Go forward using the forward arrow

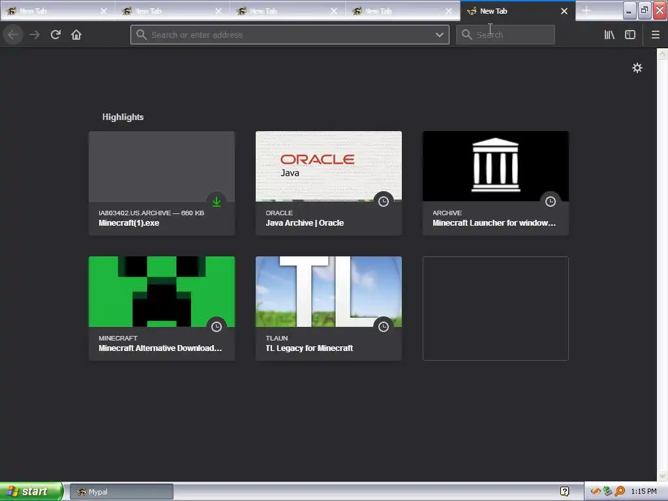tap(35, 35)
